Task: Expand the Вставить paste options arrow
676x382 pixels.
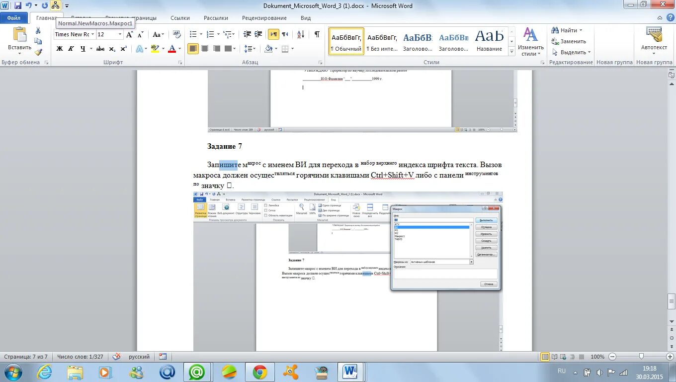Action: click(x=19, y=52)
